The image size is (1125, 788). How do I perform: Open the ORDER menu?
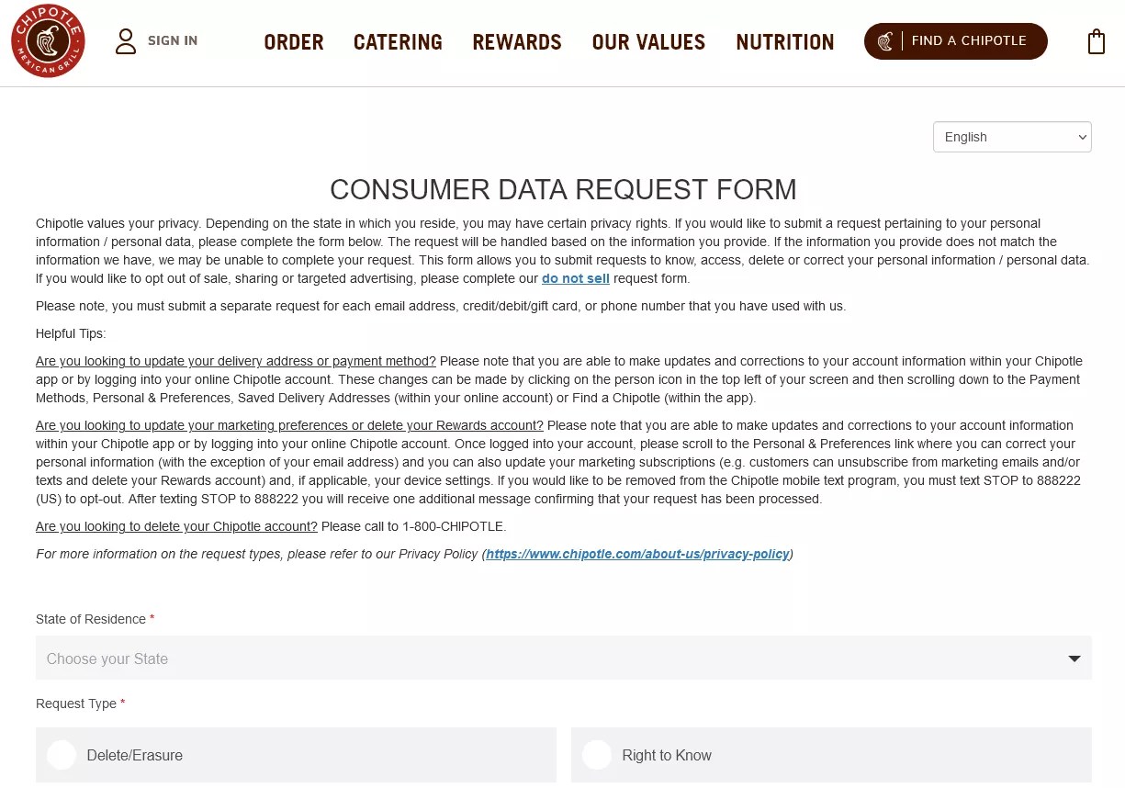[293, 41]
